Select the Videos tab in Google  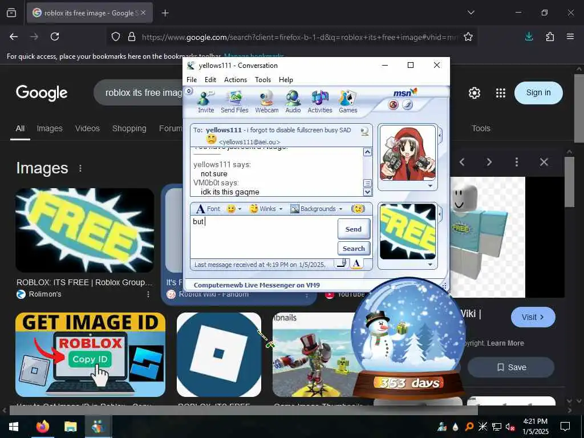point(87,128)
